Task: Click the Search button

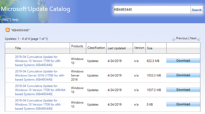Action: pos(197,10)
